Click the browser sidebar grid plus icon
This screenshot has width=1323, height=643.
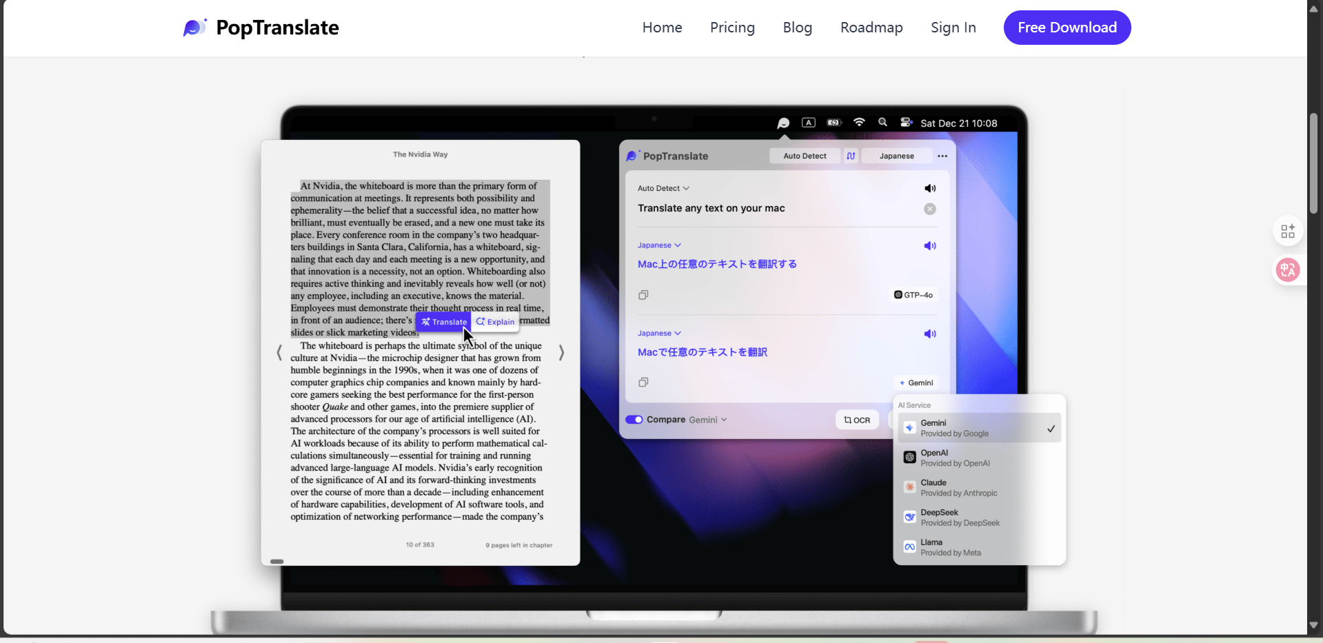click(x=1288, y=231)
